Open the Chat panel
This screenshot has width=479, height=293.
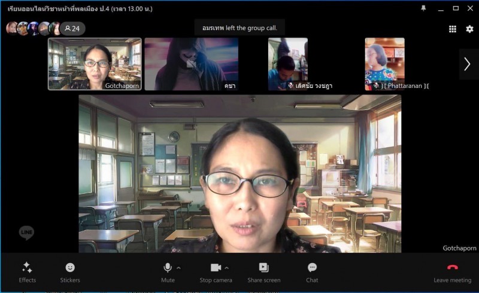click(x=312, y=272)
